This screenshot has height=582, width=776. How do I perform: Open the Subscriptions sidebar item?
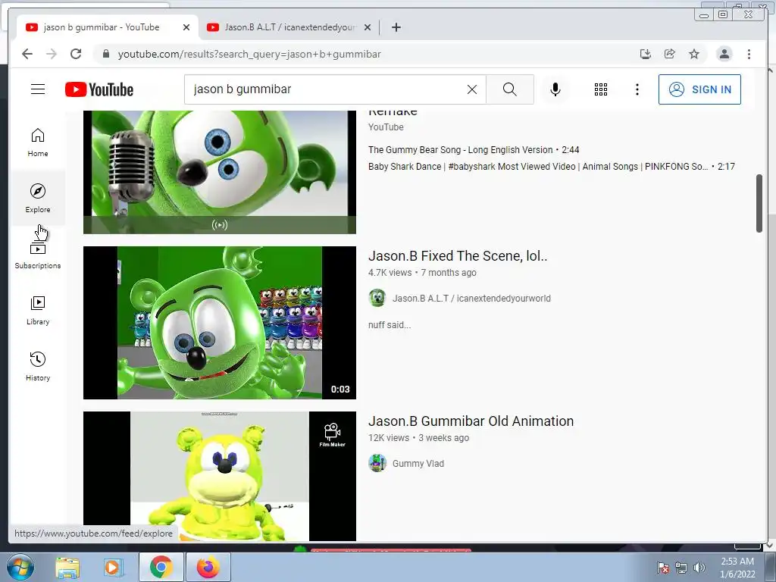coord(38,255)
